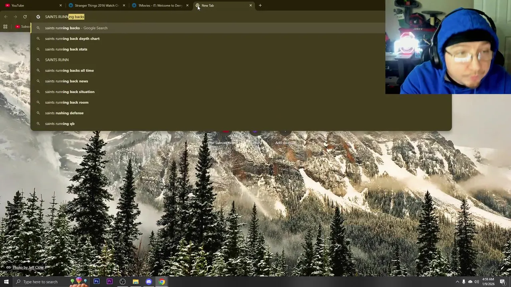Click search icon beside saints running qb
Viewport: 511px width, 287px height.
(38, 124)
